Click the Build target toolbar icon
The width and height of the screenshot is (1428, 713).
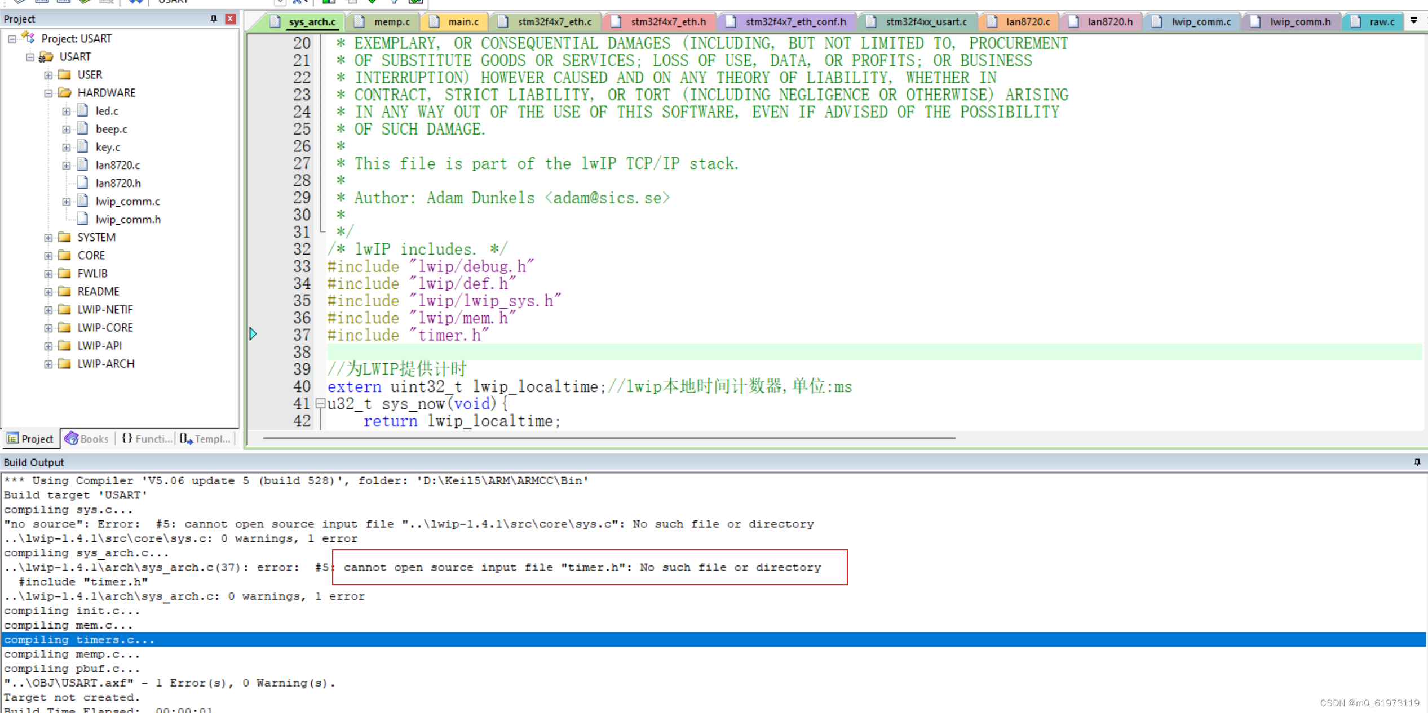tap(42, 2)
